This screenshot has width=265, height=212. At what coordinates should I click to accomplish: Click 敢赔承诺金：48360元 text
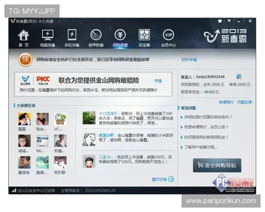click(x=200, y=92)
